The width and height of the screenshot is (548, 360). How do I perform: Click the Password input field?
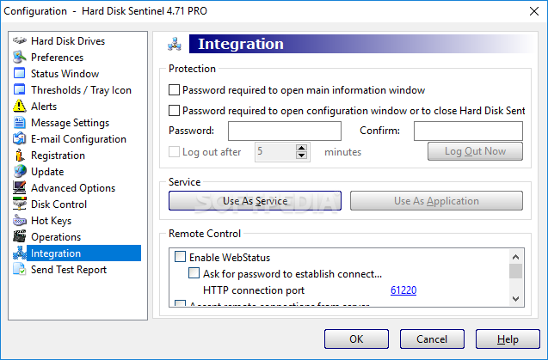tap(285, 131)
